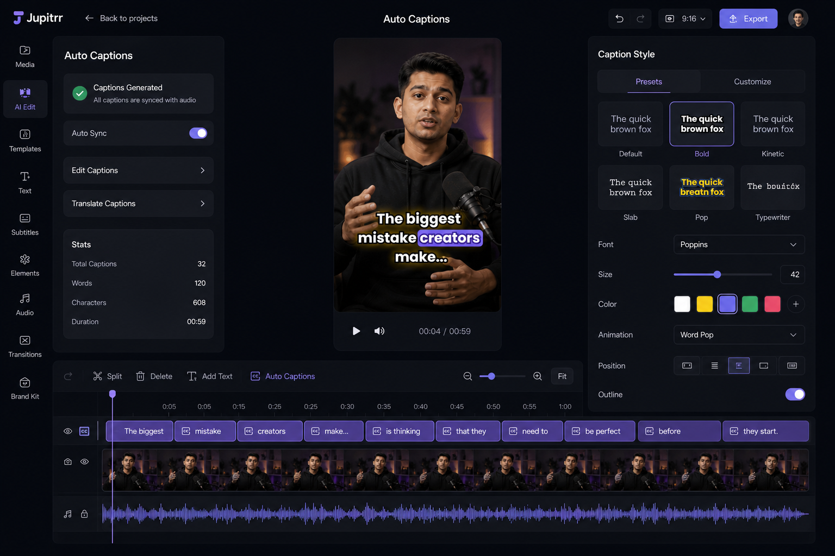This screenshot has height=556, width=835.
Task: Expand the Translate Captions option
Action: pos(139,204)
